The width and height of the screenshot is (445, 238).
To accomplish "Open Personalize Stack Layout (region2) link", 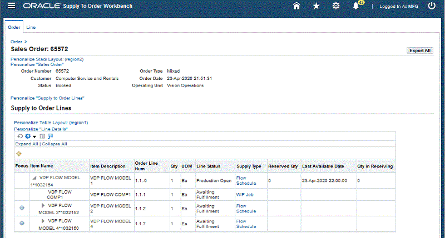I will (x=47, y=59).
